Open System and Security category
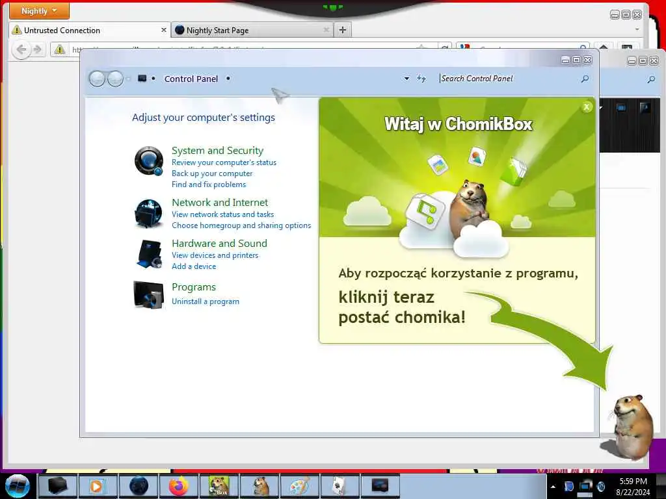The width and height of the screenshot is (666, 499). pyautogui.click(x=217, y=151)
